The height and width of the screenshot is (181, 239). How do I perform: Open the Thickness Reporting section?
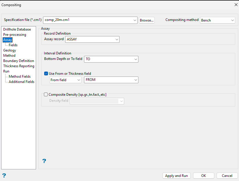(x=19, y=66)
